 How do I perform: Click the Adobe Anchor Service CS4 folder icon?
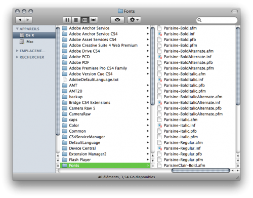tap(65, 34)
